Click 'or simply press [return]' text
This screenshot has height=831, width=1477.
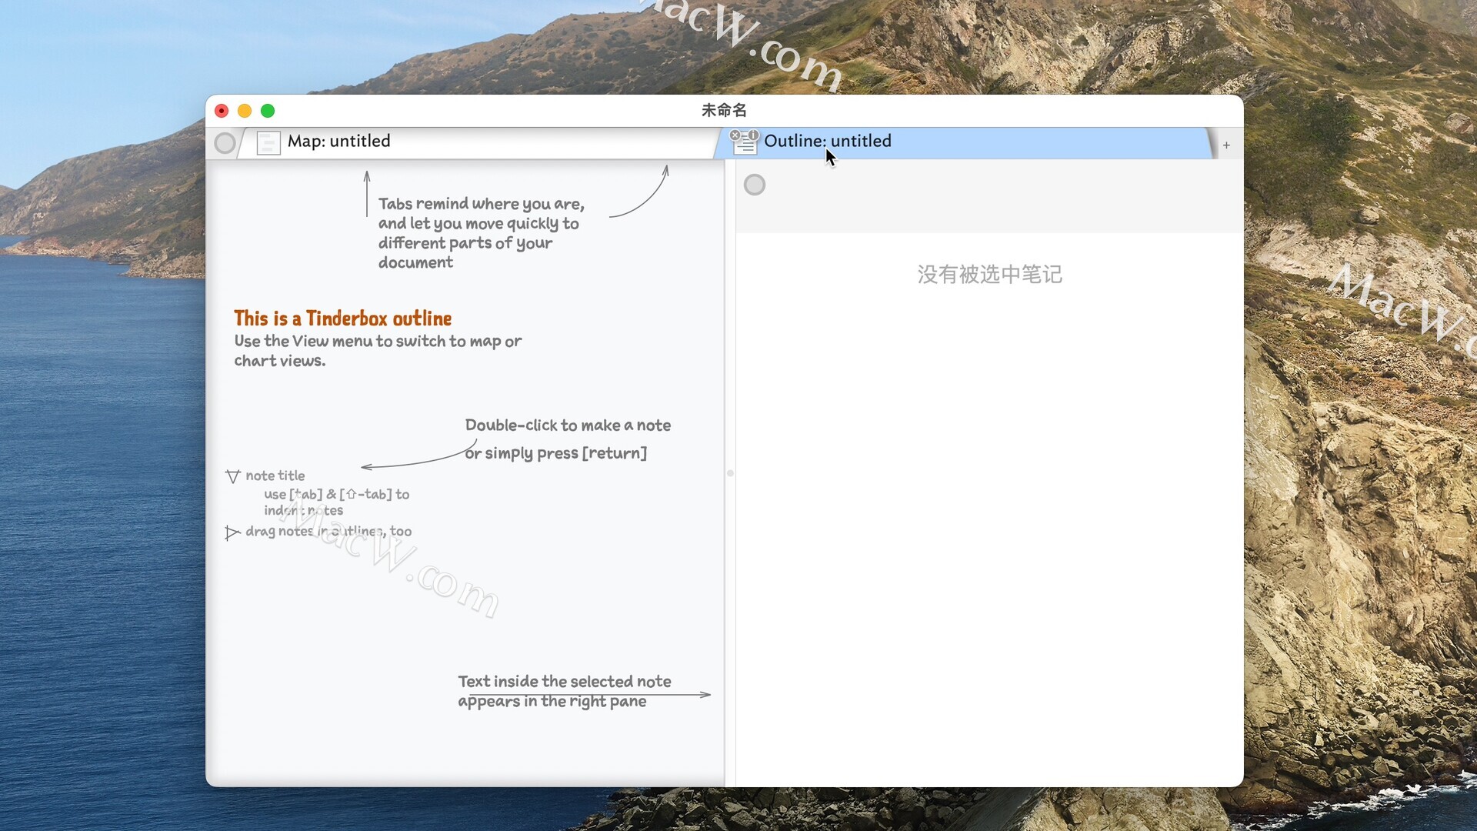[555, 453]
